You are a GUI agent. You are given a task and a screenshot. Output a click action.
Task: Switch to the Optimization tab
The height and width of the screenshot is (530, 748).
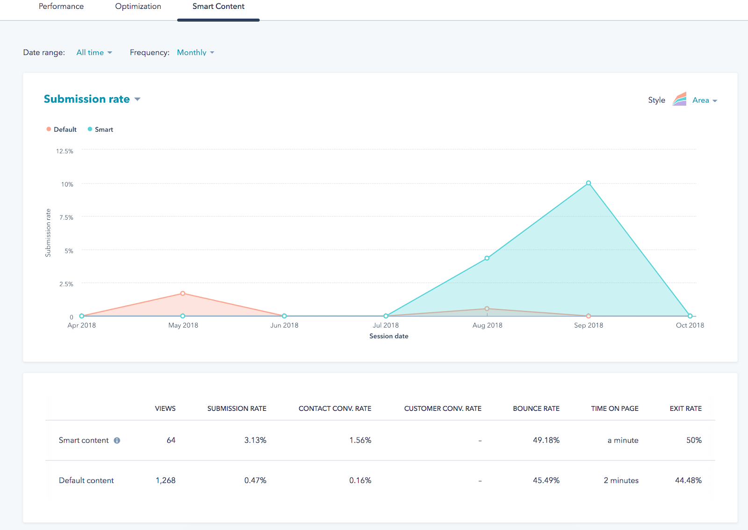pyautogui.click(x=138, y=7)
